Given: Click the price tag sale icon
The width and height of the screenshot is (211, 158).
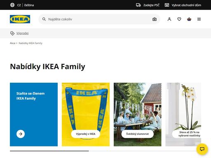Looking at the screenshot, I should tap(12, 33).
